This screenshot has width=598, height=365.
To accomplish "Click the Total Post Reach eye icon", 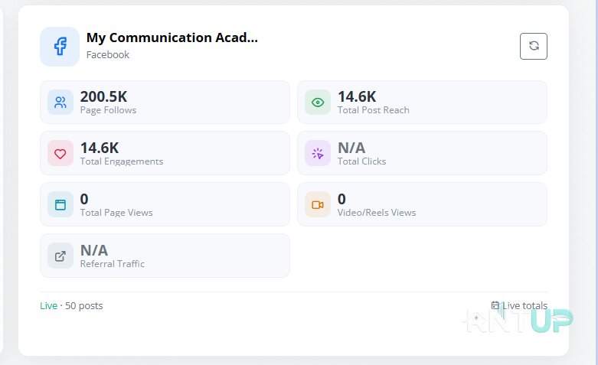I will coord(318,102).
